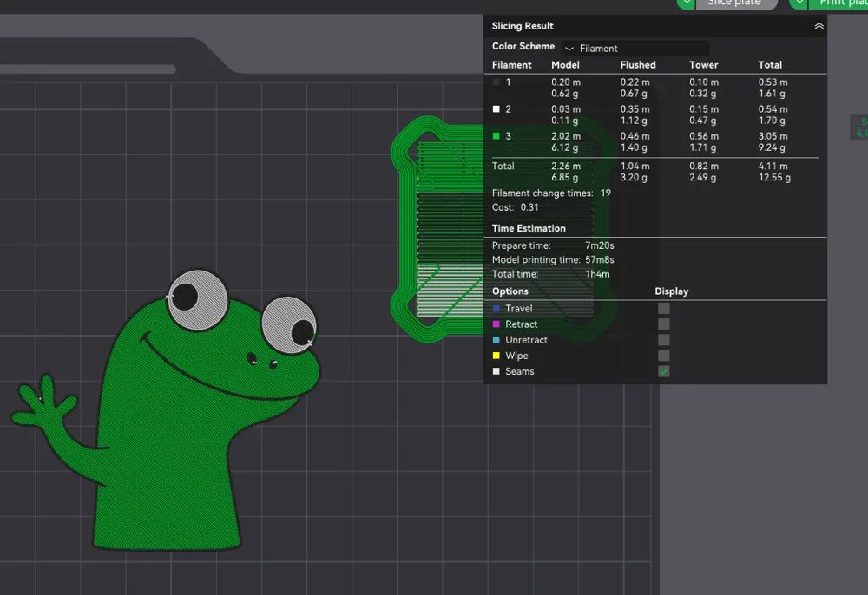This screenshot has width=868, height=595.
Task: Click the Slicing Result title
Action: tap(523, 26)
